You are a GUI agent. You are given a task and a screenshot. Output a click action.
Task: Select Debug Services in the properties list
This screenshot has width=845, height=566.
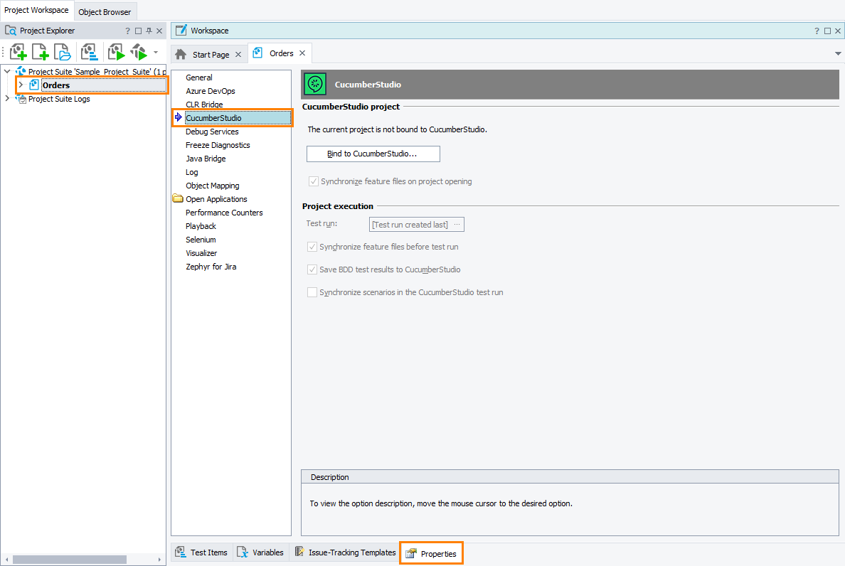pyautogui.click(x=212, y=132)
